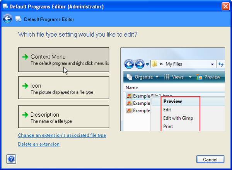The image size is (232, 170).
Task: Open the Description setting option
Action: point(63,117)
